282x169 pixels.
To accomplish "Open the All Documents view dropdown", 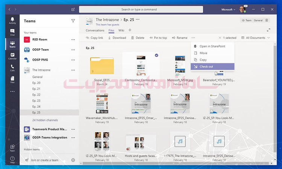I will pyautogui.click(x=256, y=38).
